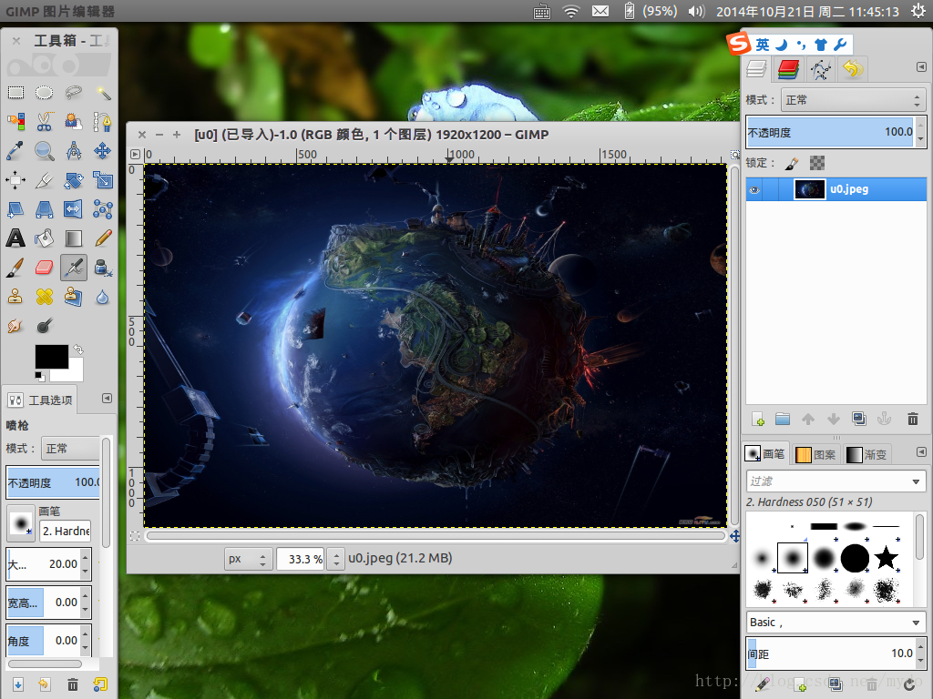Open layer mode dropdown showing 正常
The width and height of the screenshot is (933, 699).
point(853,100)
